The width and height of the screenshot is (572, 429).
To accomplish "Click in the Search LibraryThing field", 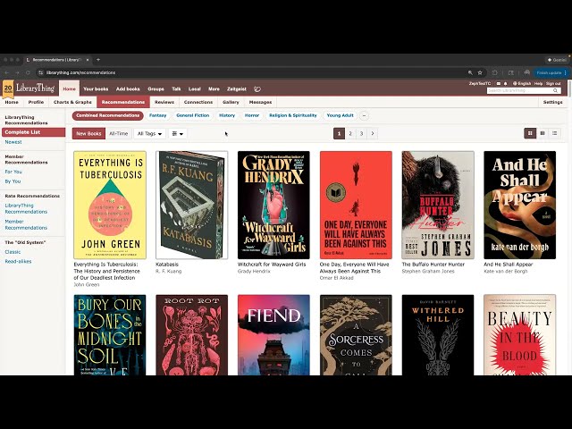I will [x=519, y=90].
